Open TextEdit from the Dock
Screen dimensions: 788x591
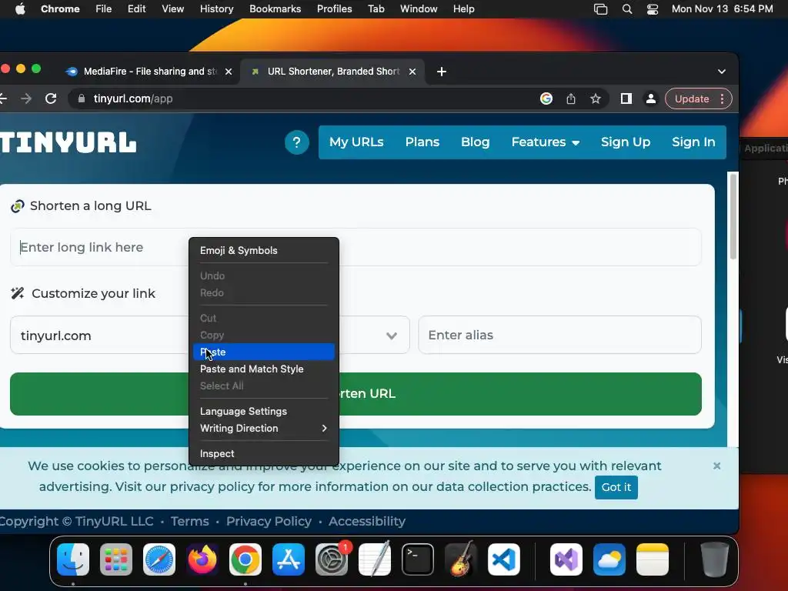click(x=375, y=559)
